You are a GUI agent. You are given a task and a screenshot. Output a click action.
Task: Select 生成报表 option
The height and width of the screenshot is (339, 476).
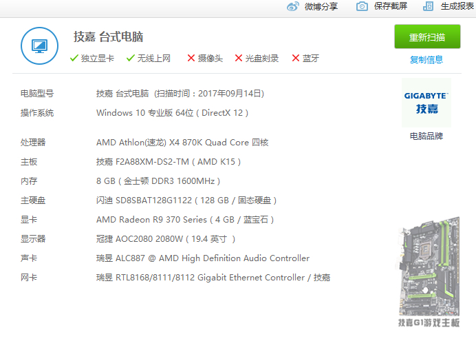(x=457, y=6)
